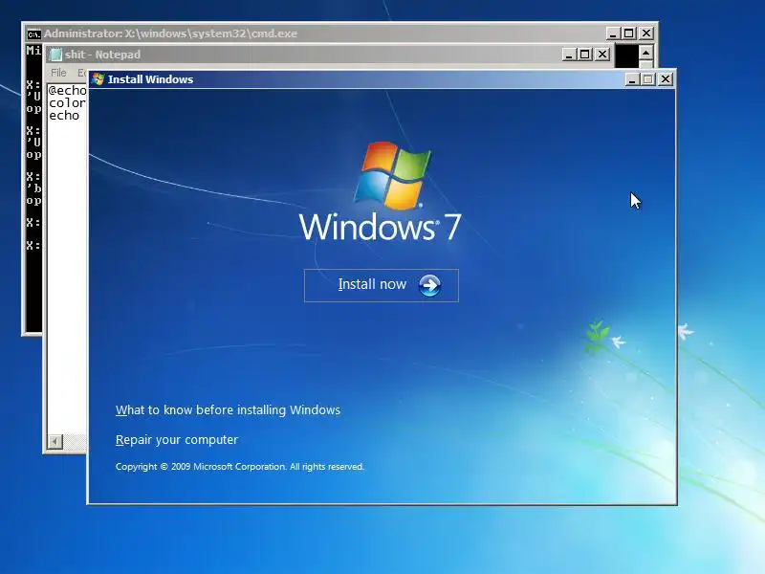Viewport: 765px width, 574px height.
Task: Minimize the Install Windows window
Action: point(632,79)
